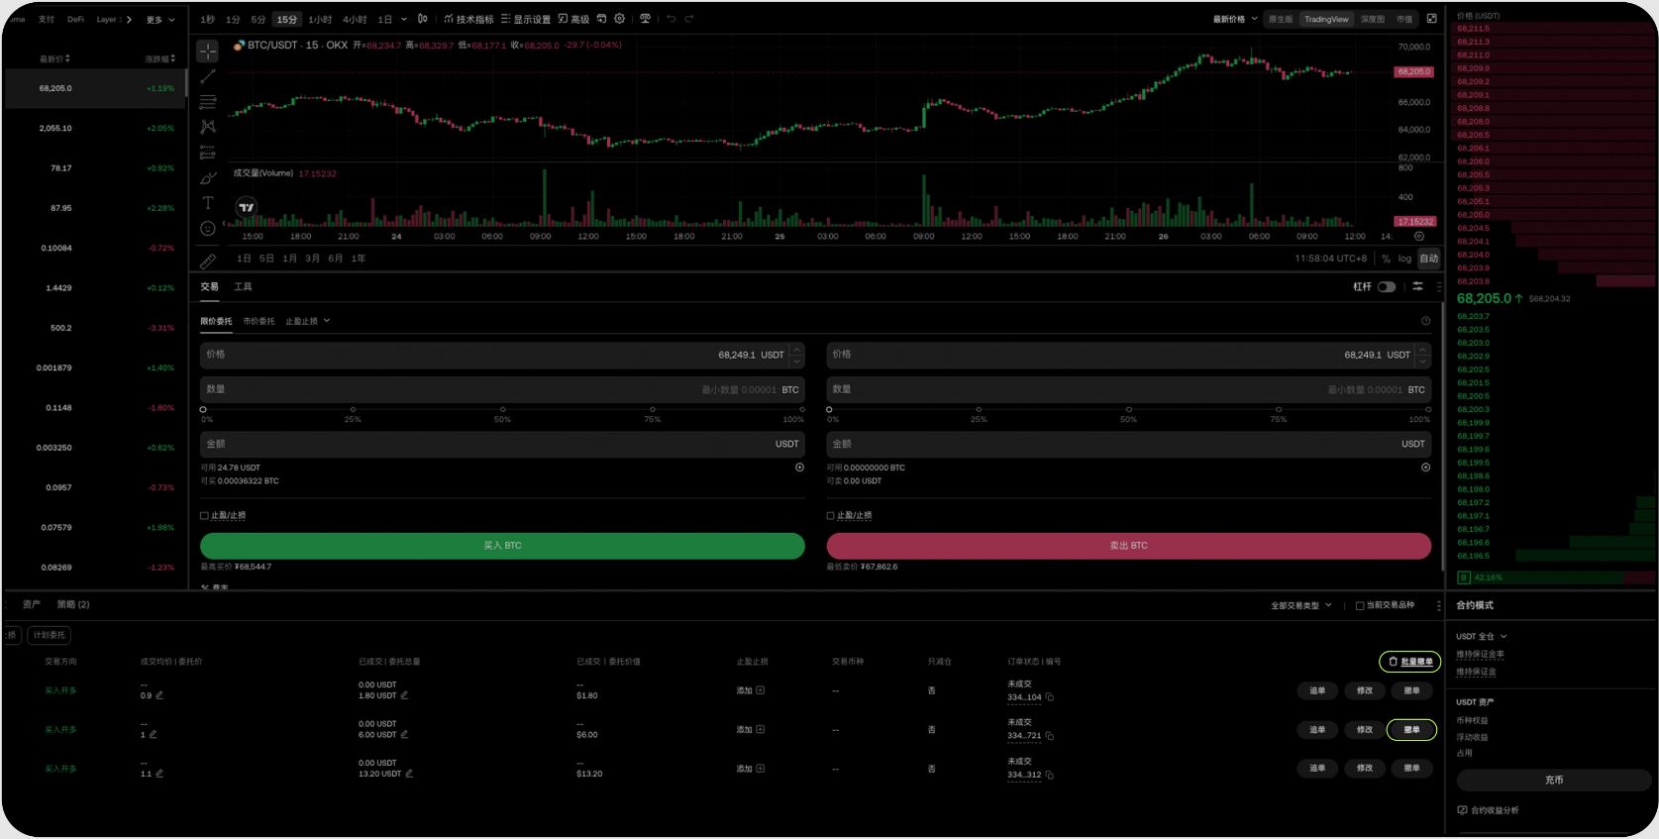Enable the 当前交易品种 filter checkbox
Screen dimensions: 1659x839
pos(1360,605)
